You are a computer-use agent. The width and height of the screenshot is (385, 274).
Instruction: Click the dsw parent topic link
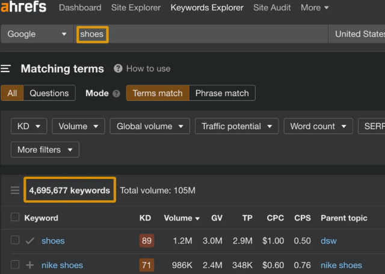coord(328,241)
